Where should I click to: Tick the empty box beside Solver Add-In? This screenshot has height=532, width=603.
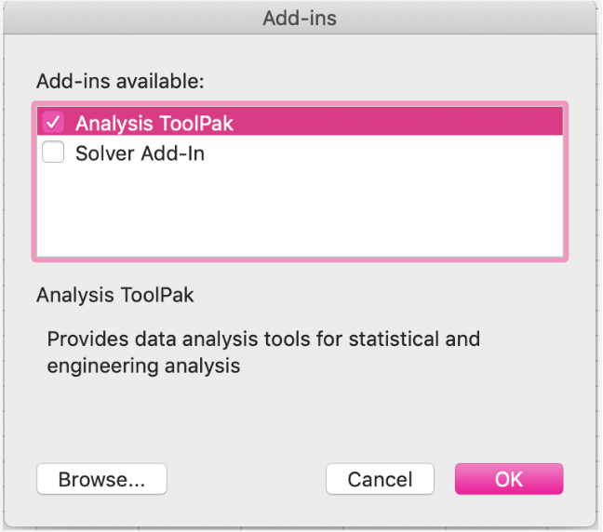53,152
